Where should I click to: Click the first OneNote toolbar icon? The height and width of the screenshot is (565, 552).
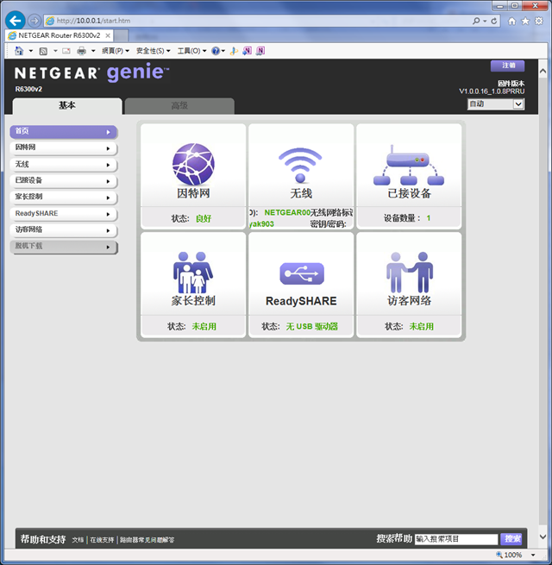pos(247,51)
